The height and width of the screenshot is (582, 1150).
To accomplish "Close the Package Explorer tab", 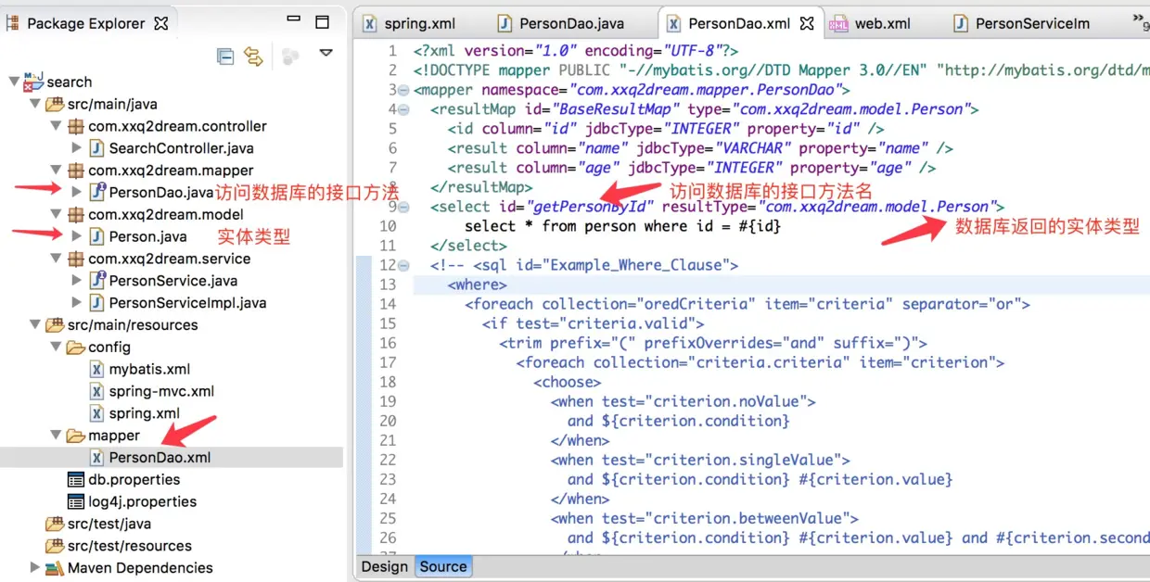I will (x=160, y=23).
